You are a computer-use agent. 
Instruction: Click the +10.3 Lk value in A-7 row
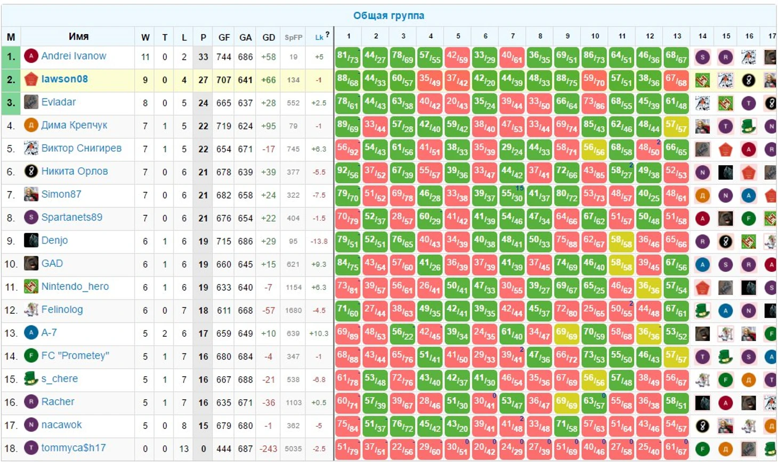tap(319, 334)
